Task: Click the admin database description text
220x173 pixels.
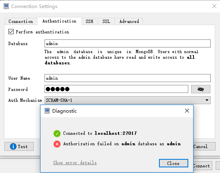Action: point(121,57)
